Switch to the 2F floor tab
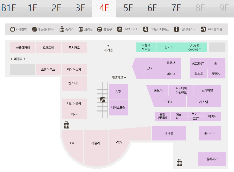 (56, 8)
